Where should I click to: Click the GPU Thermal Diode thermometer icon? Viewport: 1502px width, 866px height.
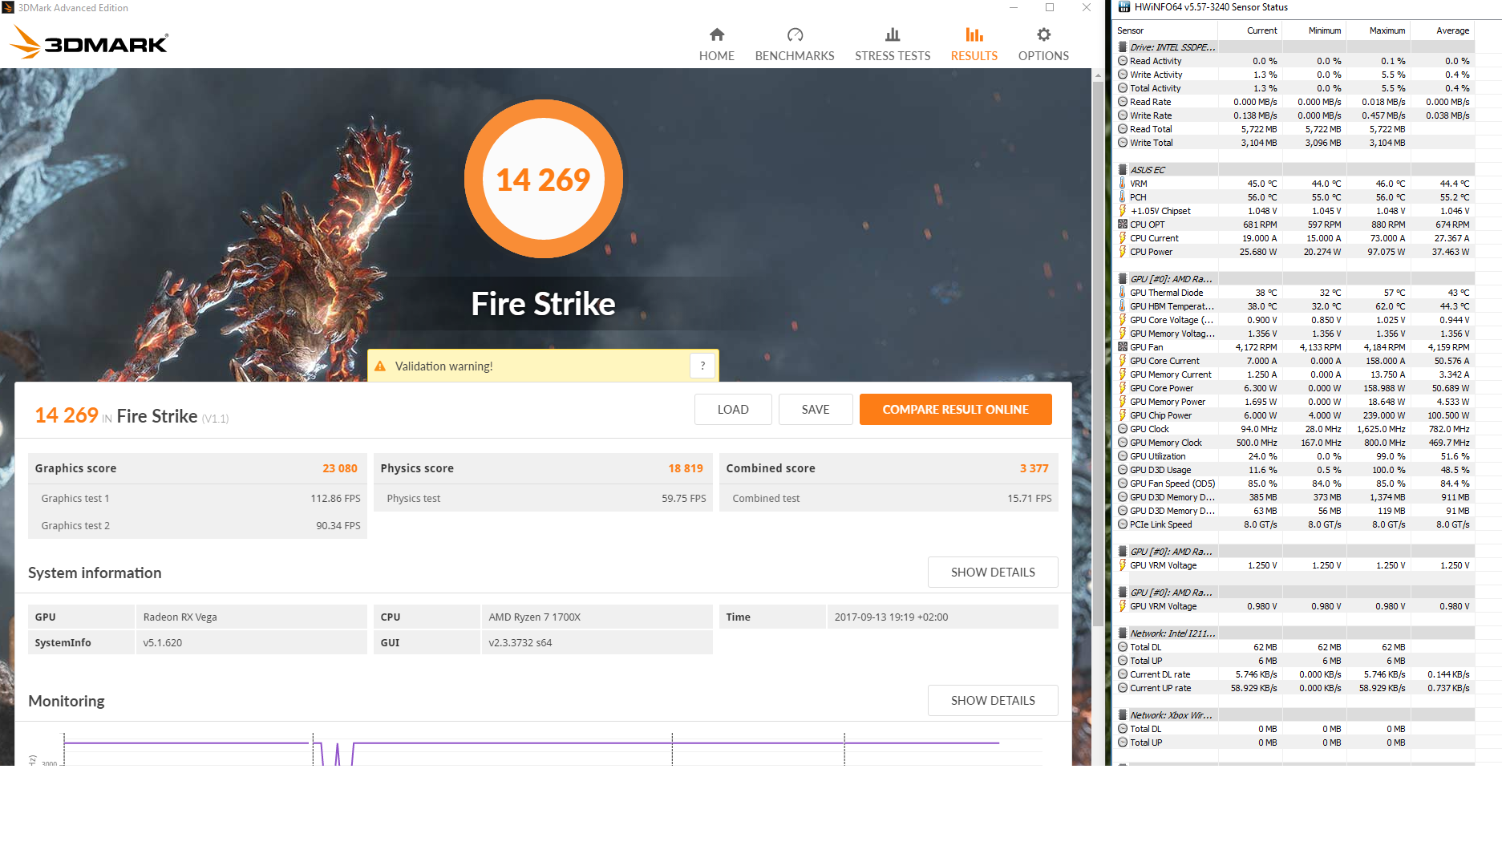1123,293
